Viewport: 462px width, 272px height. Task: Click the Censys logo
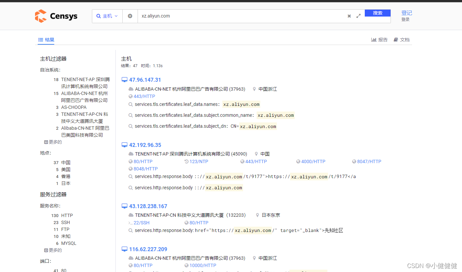[56, 16]
